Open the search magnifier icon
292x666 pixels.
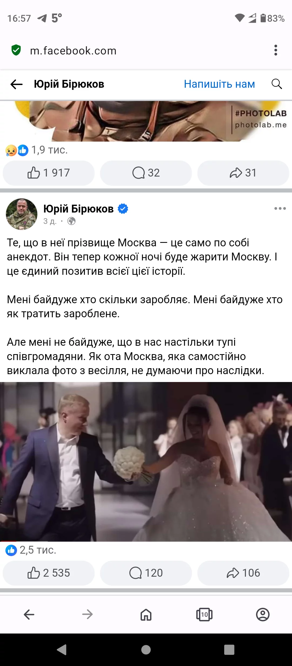pyautogui.click(x=277, y=84)
